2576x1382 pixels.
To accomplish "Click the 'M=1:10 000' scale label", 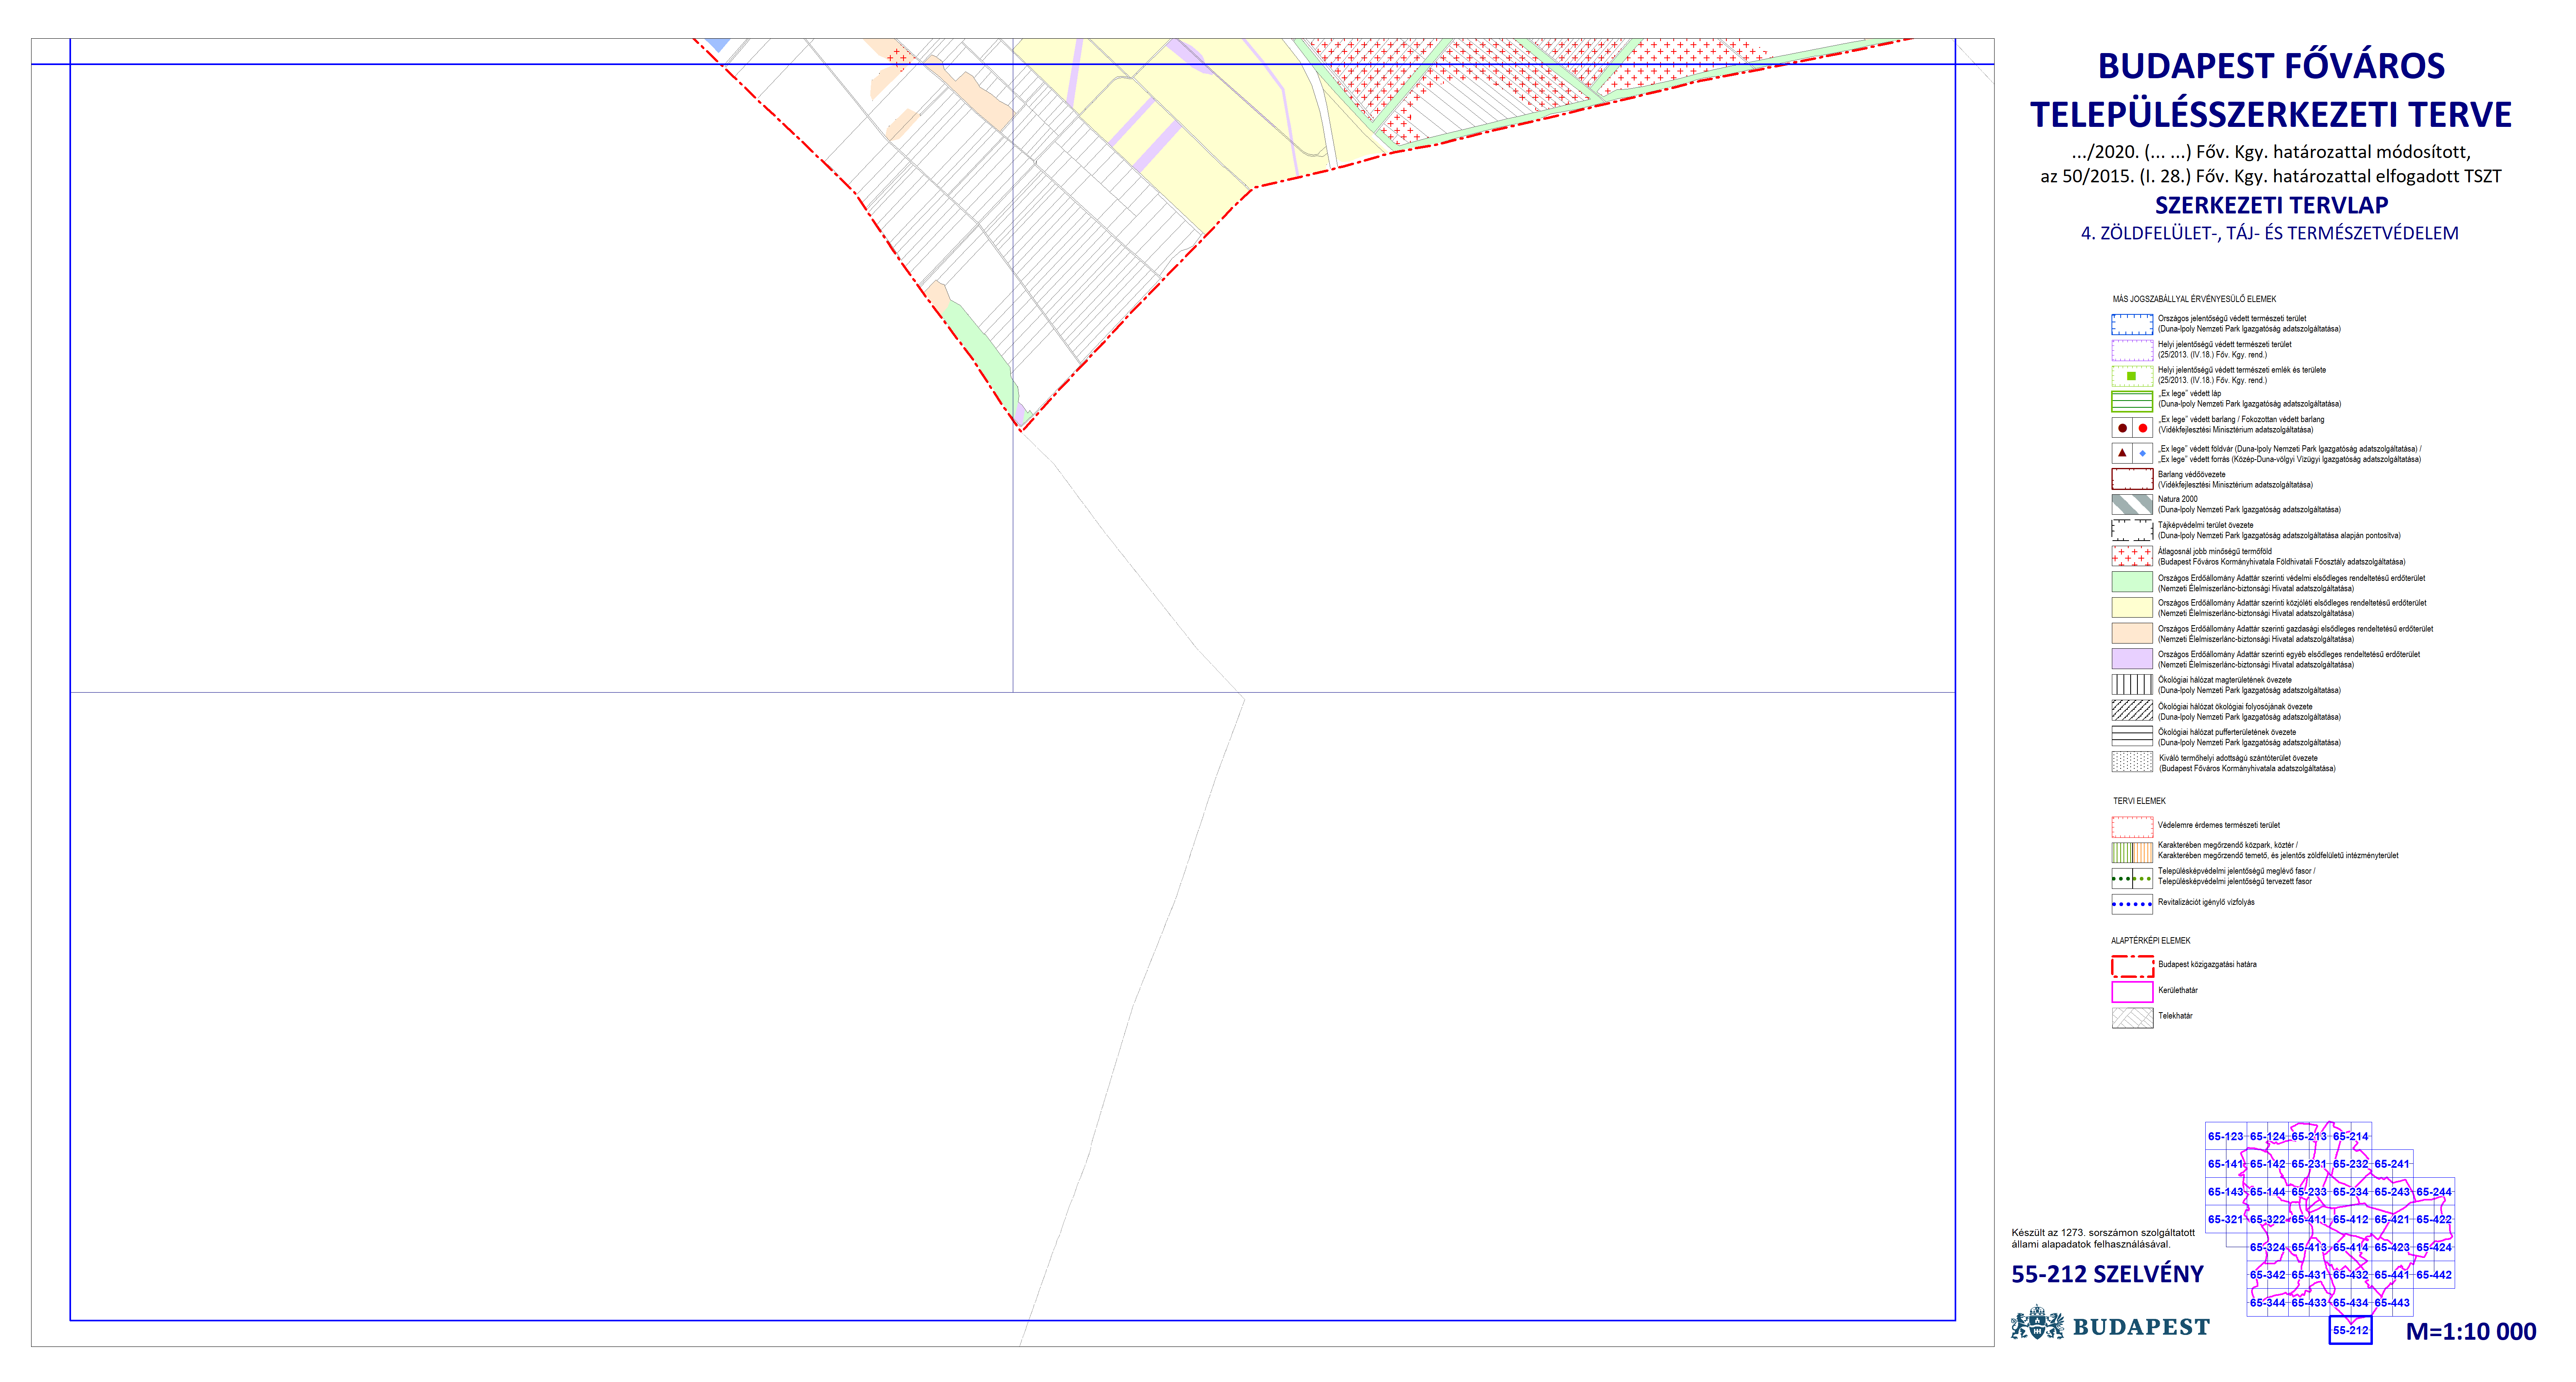I will [2471, 1332].
